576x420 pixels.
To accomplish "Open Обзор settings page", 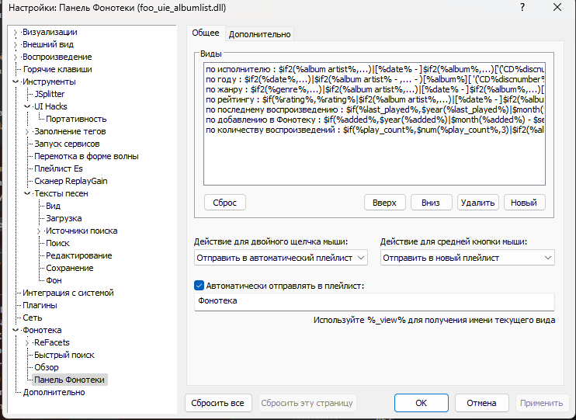I will coord(47,368).
